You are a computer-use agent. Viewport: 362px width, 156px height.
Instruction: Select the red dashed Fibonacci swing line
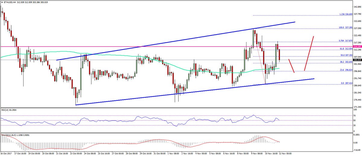click(x=260, y=57)
